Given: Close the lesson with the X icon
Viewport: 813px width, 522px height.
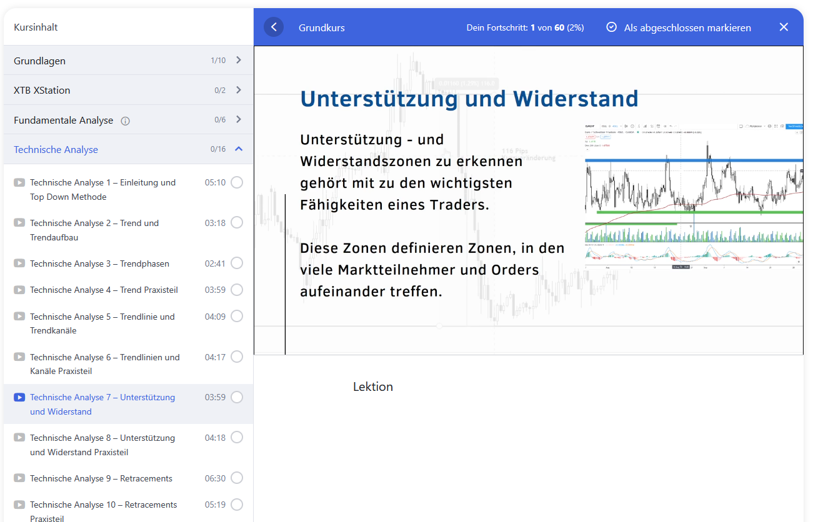Looking at the screenshot, I should (x=784, y=27).
